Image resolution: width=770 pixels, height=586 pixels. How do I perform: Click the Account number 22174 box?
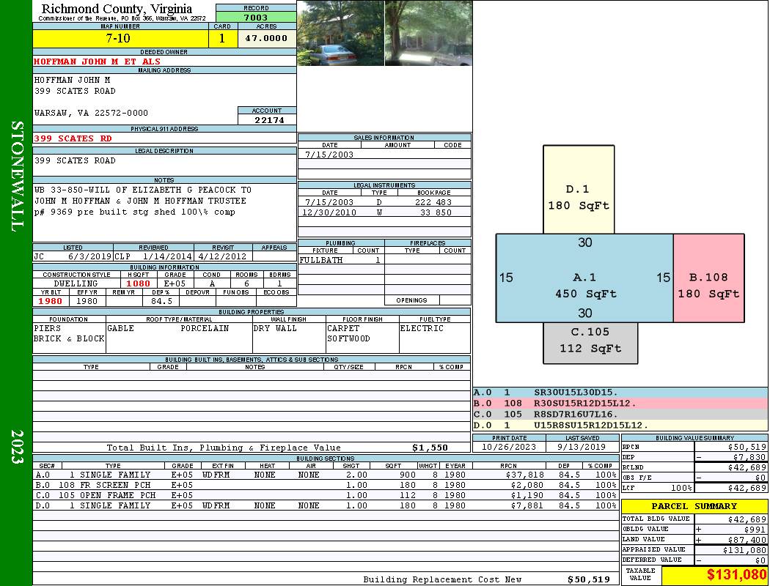(267, 120)
